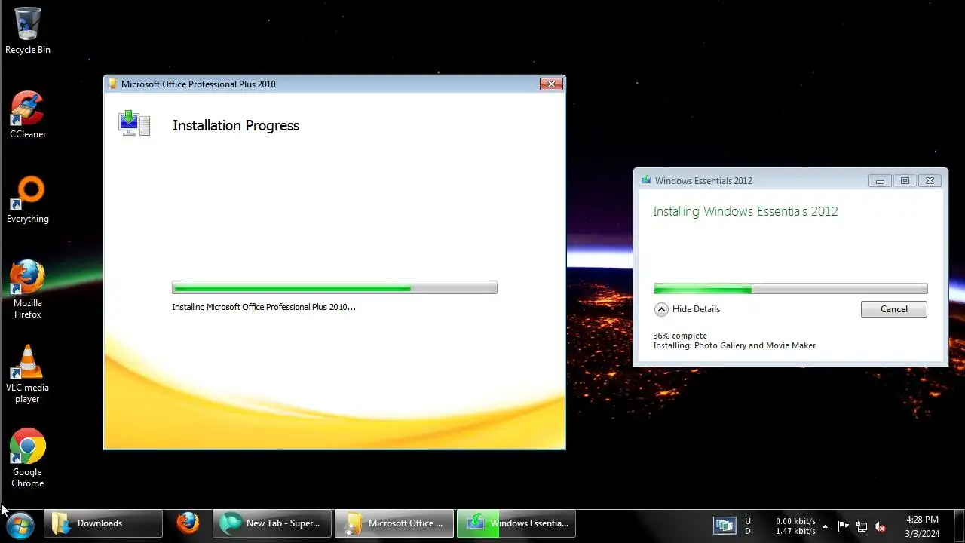Select the Everything search shortcut icon

point(28,200)
